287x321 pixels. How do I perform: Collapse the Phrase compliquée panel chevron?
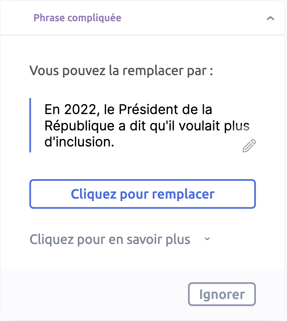[x=270, y=18]
